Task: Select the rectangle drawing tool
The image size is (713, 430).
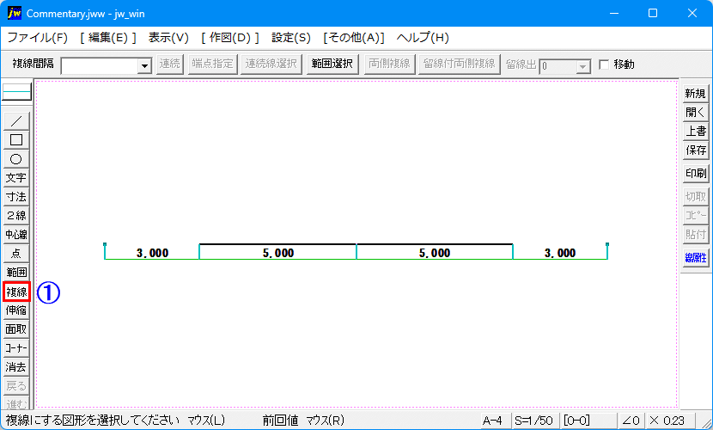Action: coord(16,139)
